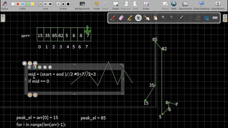Go to the Next page
The width and height of the screenshot is (228, 128).
[x=135, y=6]
